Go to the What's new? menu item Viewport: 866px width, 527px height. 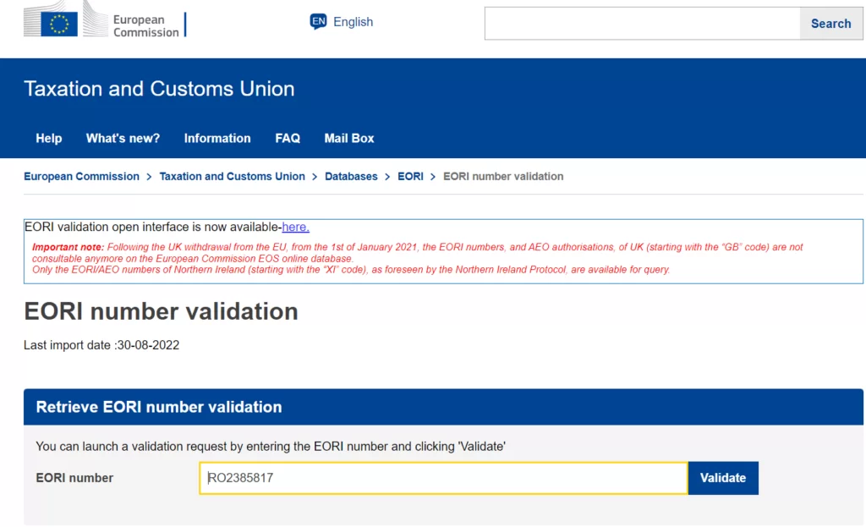click(x=123, y=138)
